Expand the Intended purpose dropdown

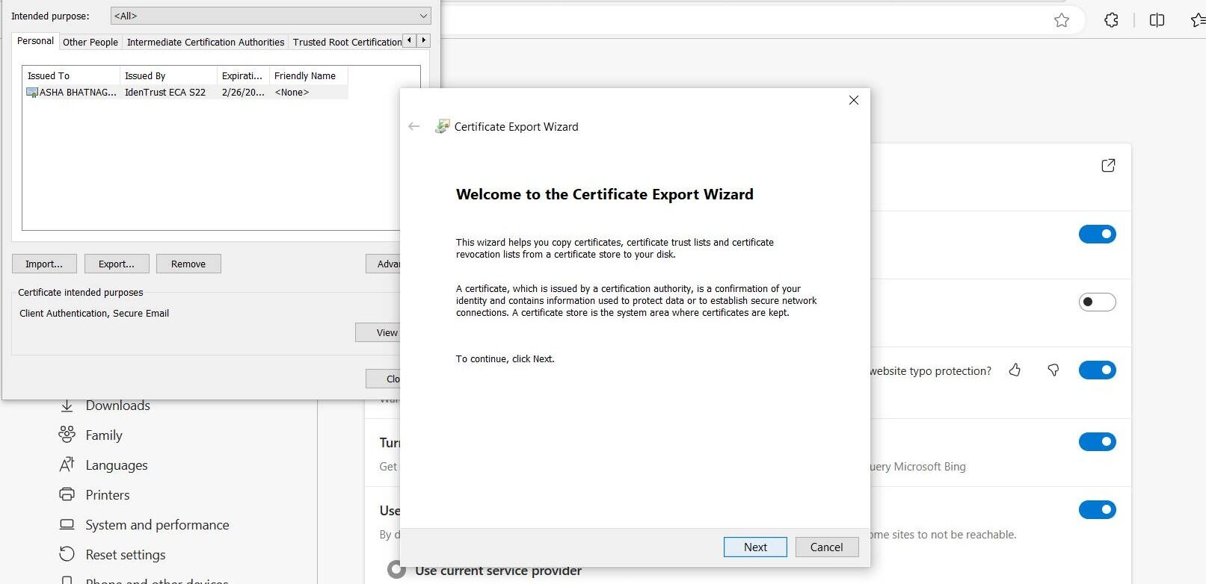(x=271, y=16)
